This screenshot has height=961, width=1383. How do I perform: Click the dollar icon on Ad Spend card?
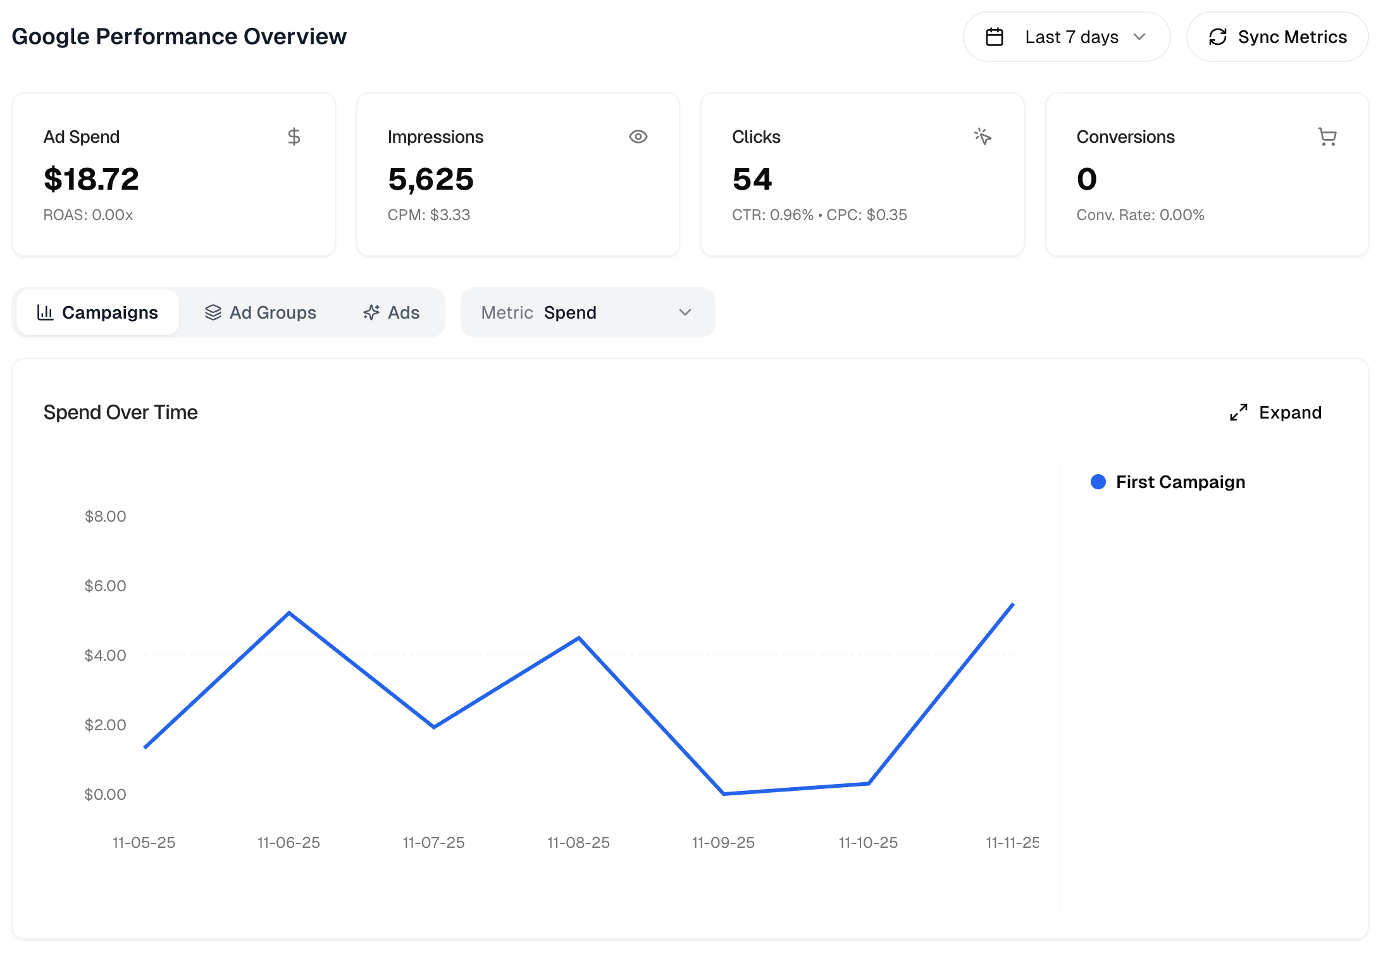click(294, 137)
